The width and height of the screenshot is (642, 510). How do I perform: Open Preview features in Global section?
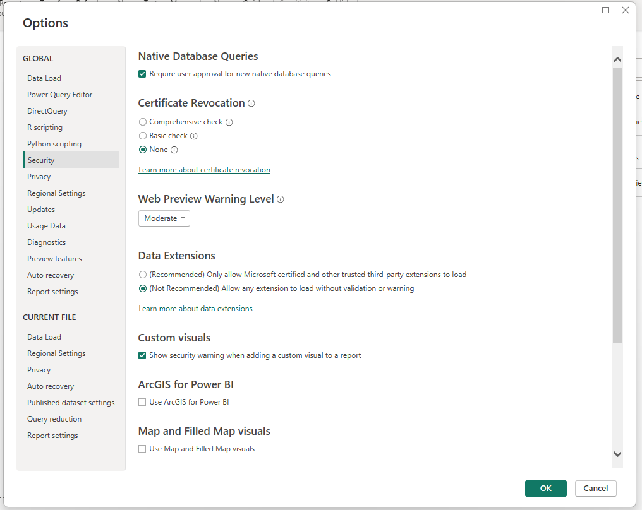pos(54,259)
